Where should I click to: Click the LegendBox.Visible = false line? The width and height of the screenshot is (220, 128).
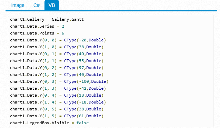[49, 123]
